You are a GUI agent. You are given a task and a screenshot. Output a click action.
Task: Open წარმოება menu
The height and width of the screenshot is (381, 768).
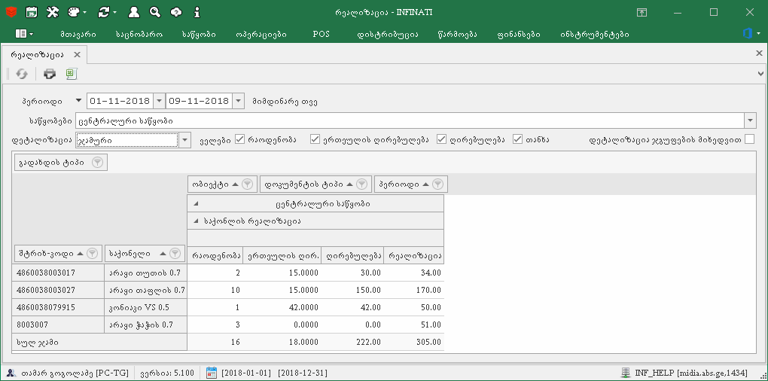[x=457, y=35]
